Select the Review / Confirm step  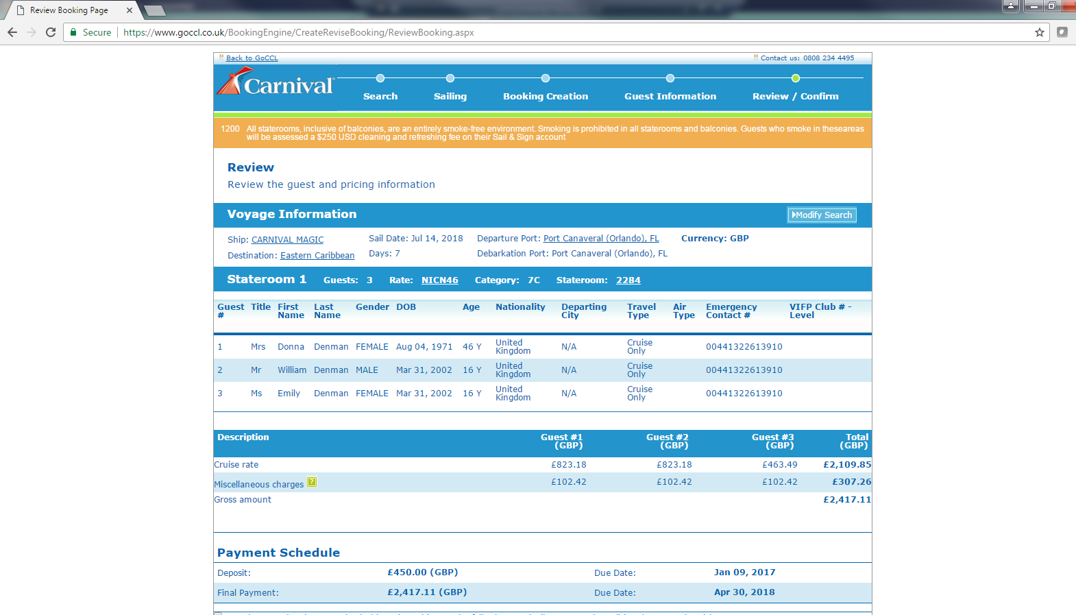(796, 97)
